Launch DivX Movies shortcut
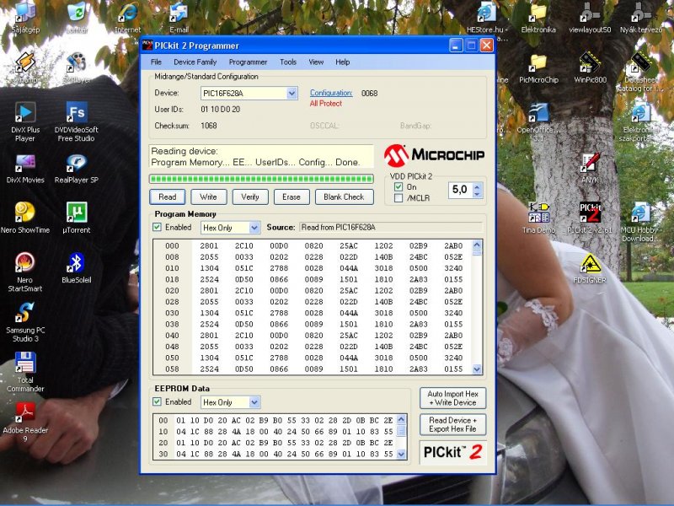Viewport: 674px width, 506px height. (x=25, y=170)
